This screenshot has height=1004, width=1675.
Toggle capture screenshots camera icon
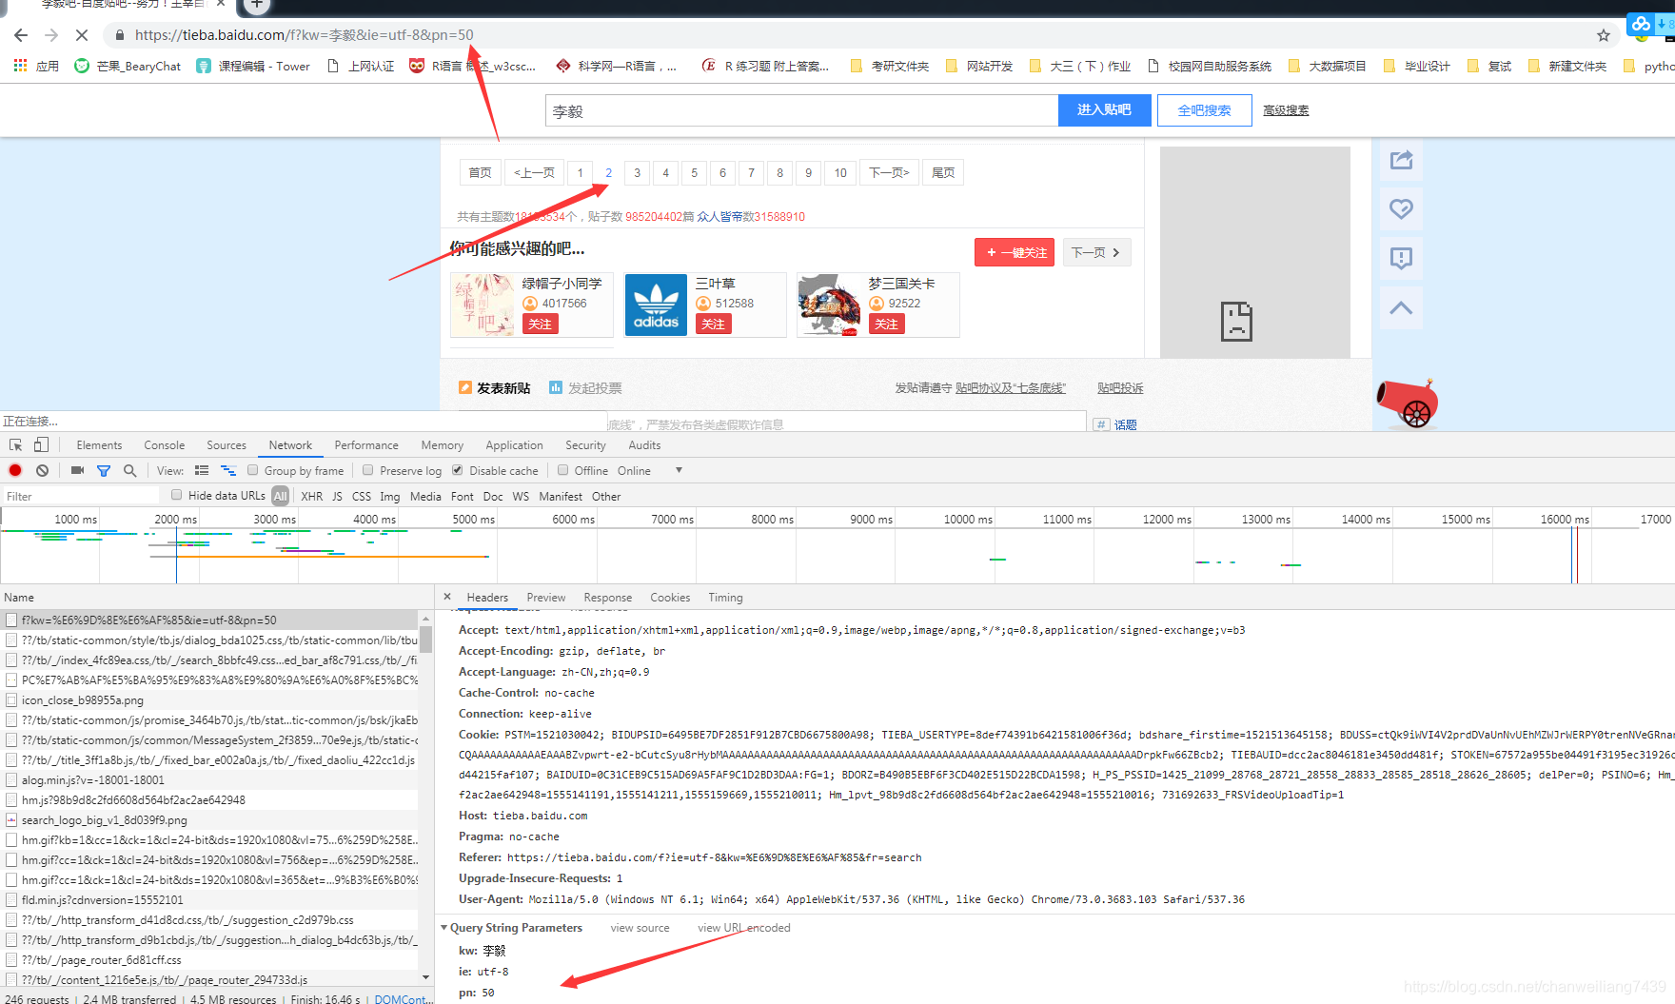click(77, 470)
